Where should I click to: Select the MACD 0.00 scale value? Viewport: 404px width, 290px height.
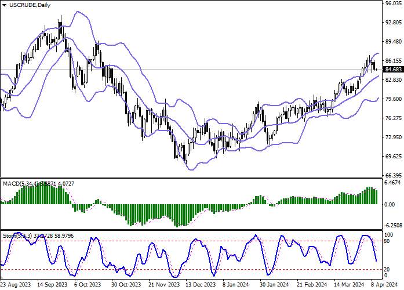(x=390, y=205)
